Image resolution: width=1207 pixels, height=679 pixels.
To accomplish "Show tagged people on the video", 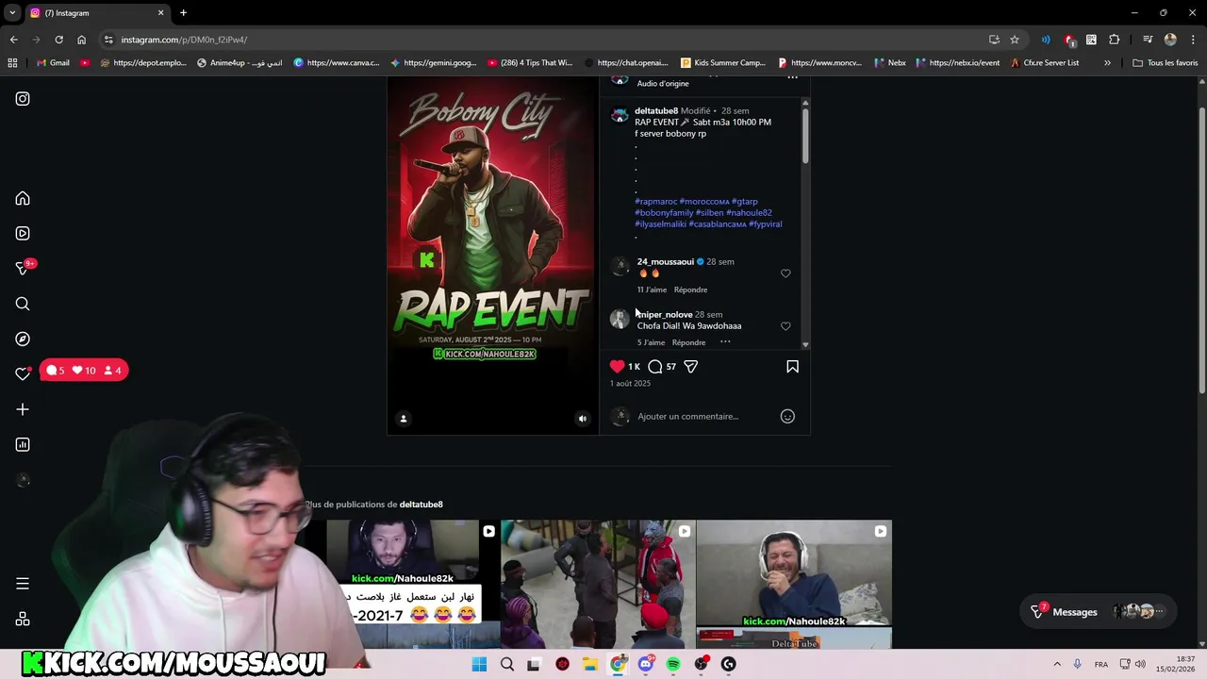I will pos(404,419).
